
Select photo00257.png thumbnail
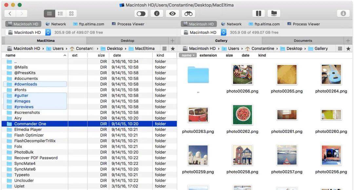(287, 155)
